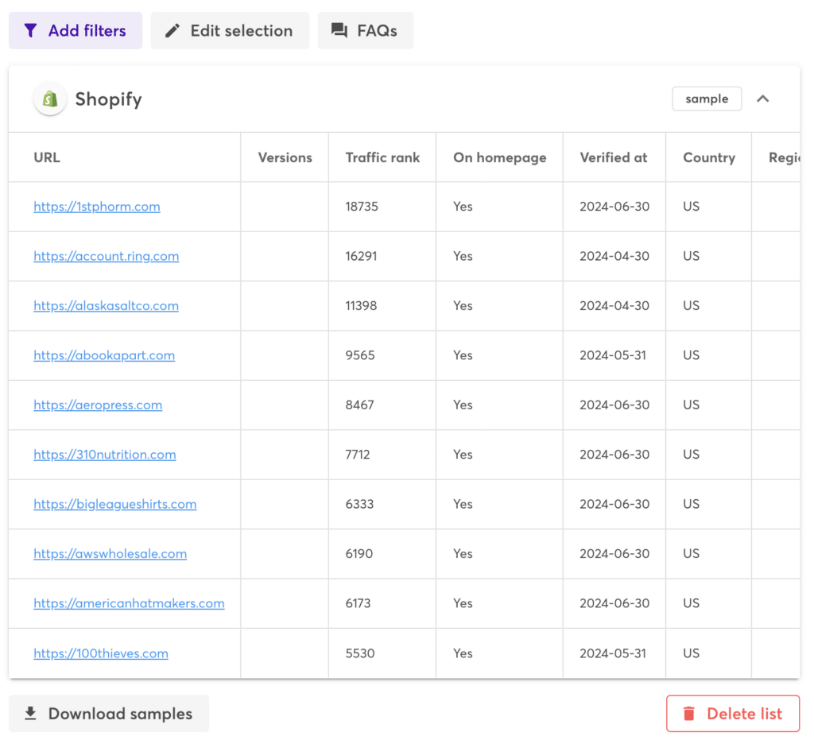Select traffic rank value 9565
814x744 pixels.
[x=360, y=355]
